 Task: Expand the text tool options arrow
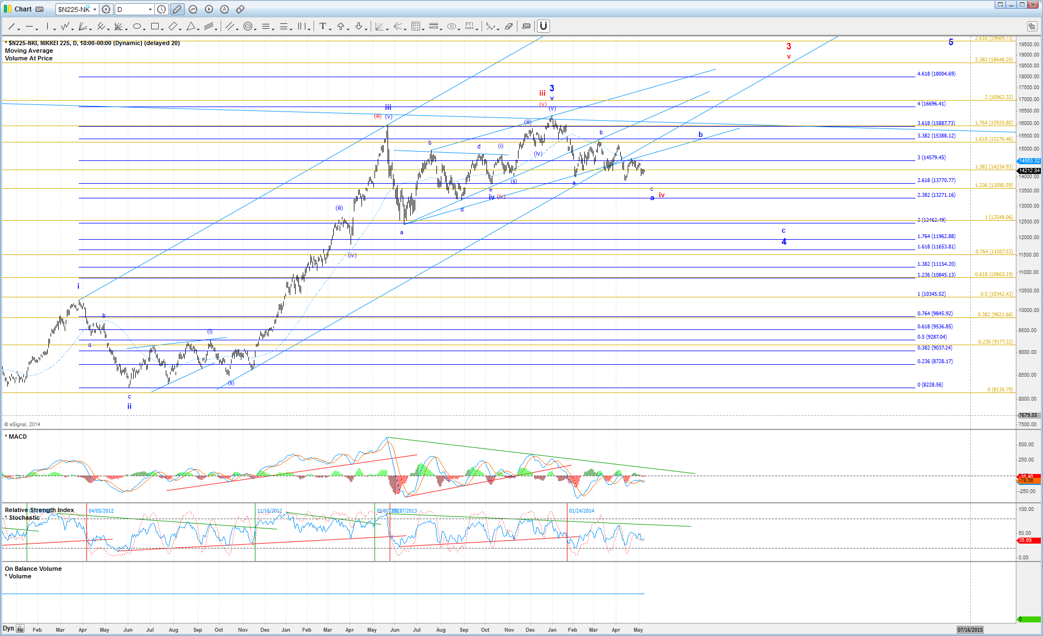tap(330, 29)
